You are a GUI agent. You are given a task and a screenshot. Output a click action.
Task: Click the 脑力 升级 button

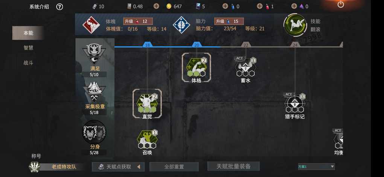tap(229, 21)
